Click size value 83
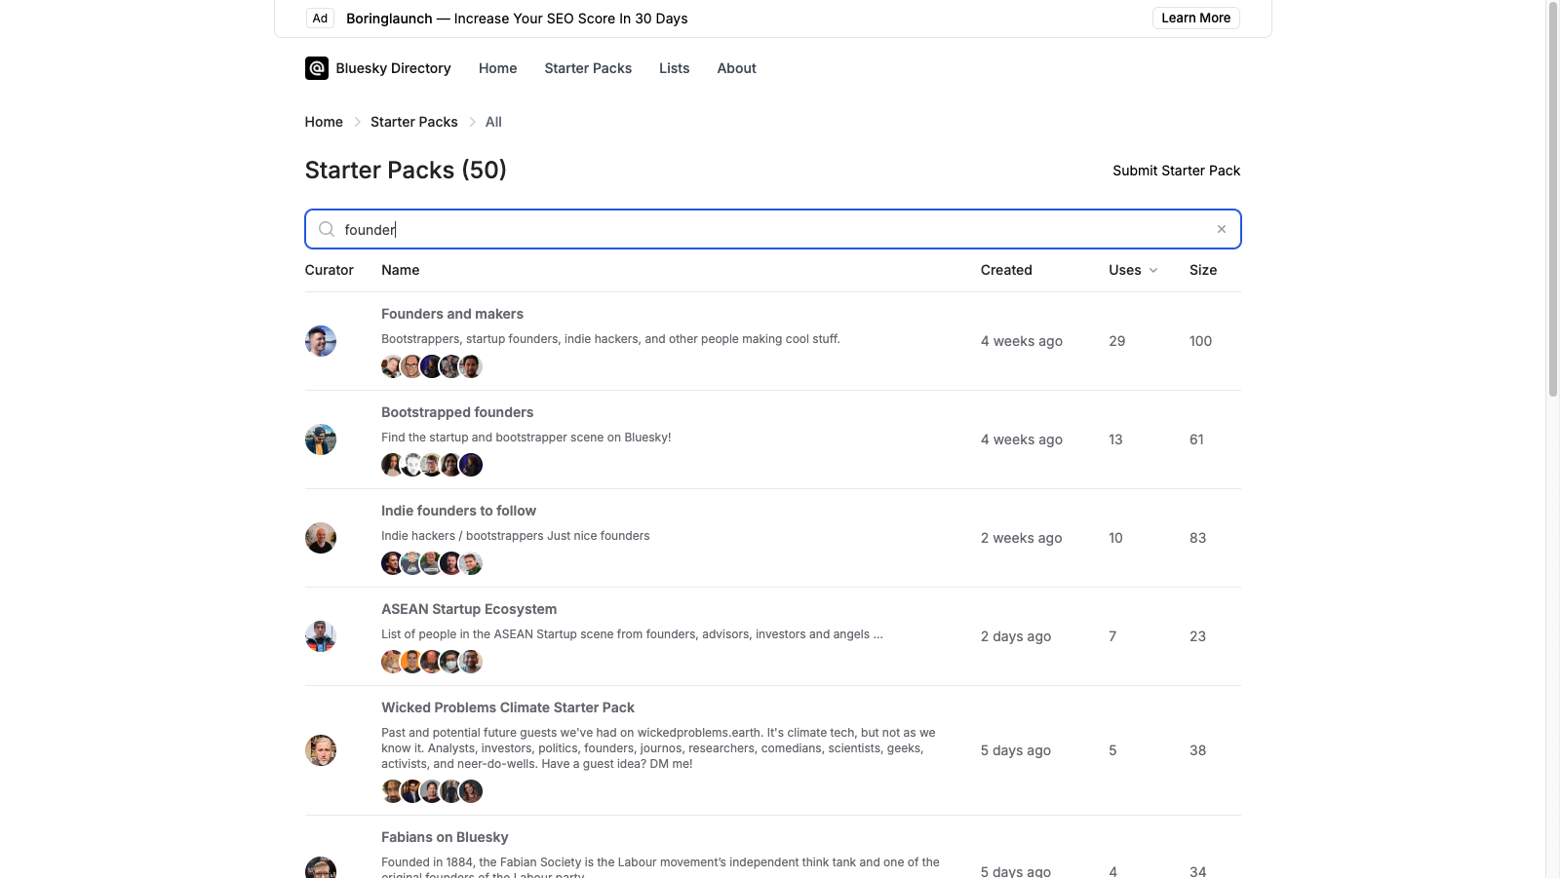 [x=1197, y=538]
